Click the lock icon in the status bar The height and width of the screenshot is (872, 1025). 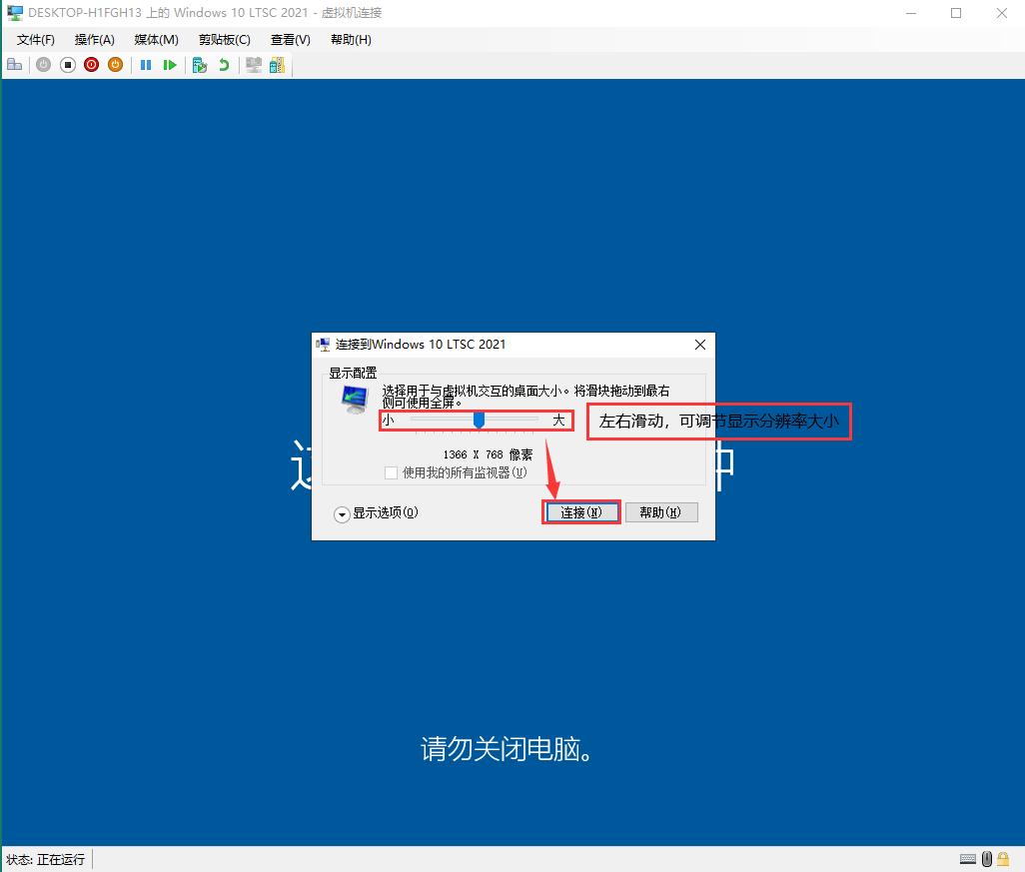pos(1003,859)
